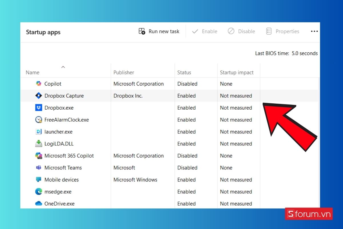The image size is (343, 229).
Task: Click Microsoft Windows publisher cell
Action: point(135,180)
